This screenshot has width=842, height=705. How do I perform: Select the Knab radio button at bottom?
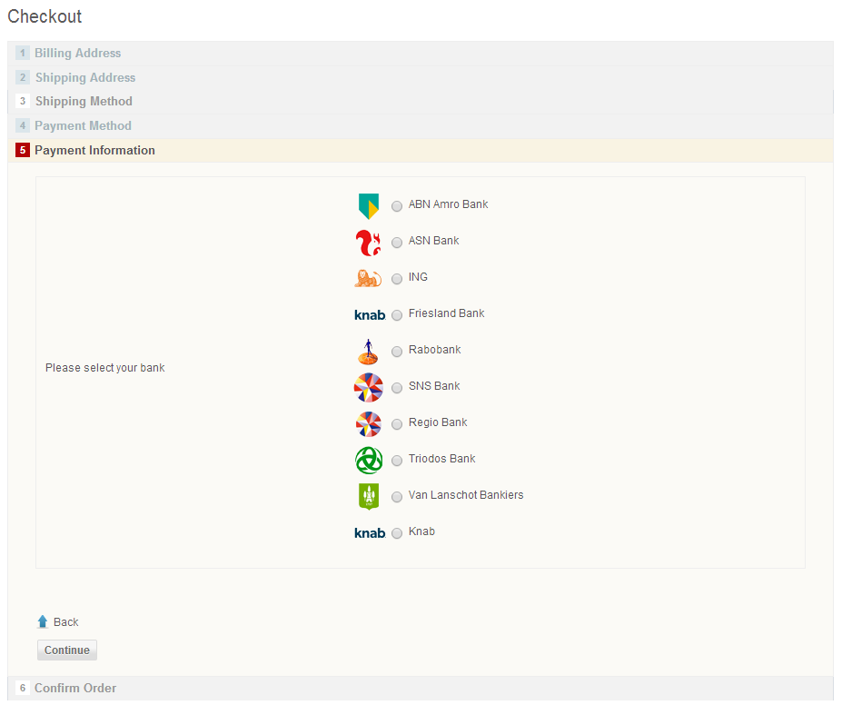[397, 533]
